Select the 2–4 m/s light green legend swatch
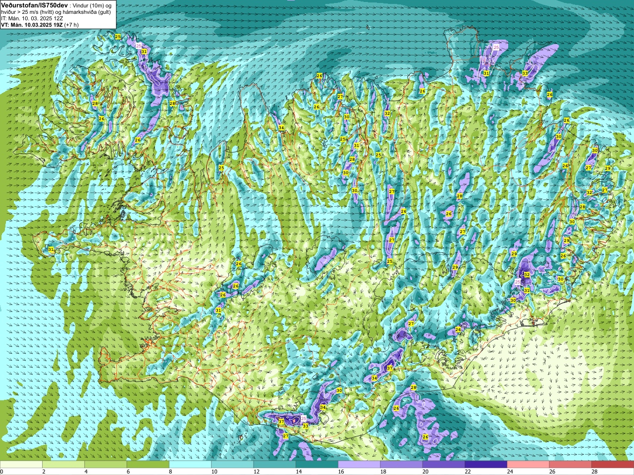Viewport: 634px width, 475px height. pyautogui.click(x=63, y=465)
